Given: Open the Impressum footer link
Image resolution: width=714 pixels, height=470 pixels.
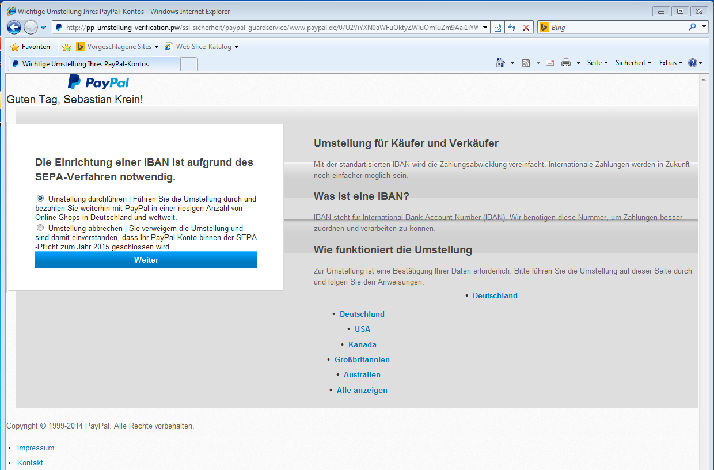Looking at the screenshot, I should (36, 448).
